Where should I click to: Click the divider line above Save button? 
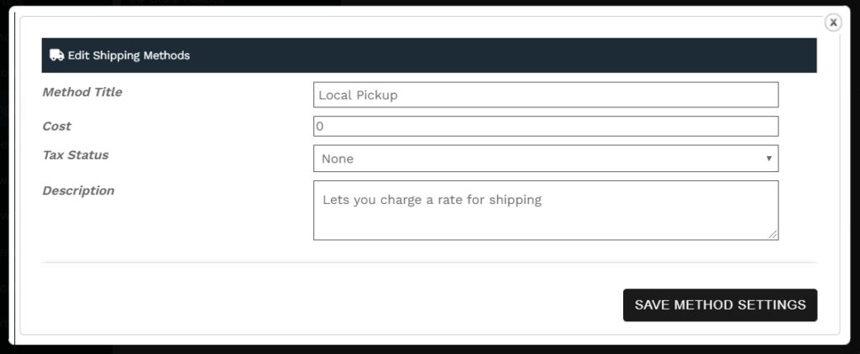429,263
